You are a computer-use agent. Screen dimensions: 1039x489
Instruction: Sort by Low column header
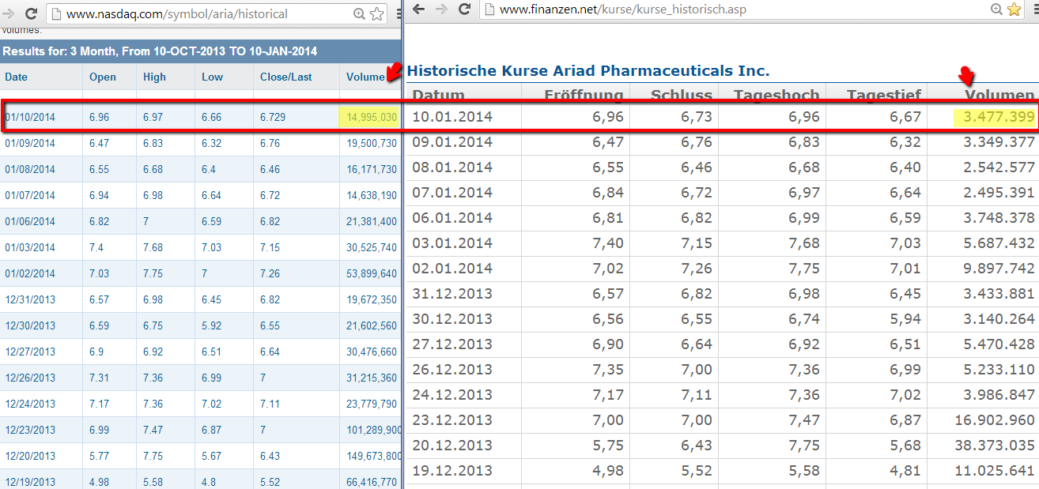213,77
